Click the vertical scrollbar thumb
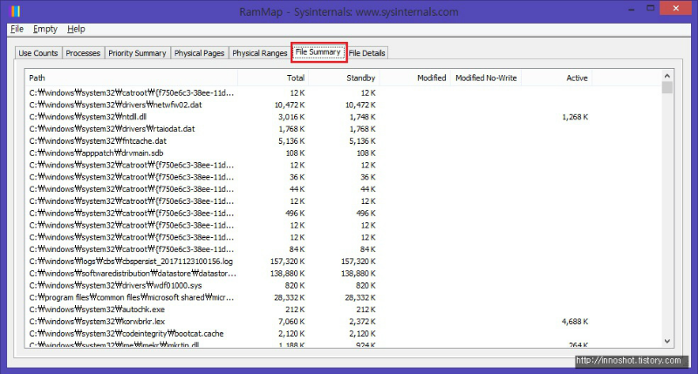This screenshot has height=374, width=698. click(x=667, y=87)
